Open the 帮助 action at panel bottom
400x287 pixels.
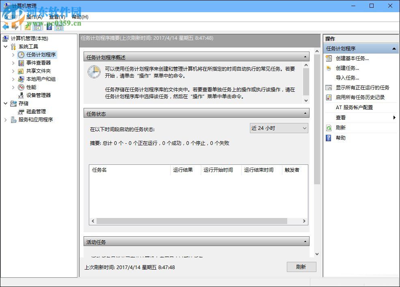click(340, 137)
